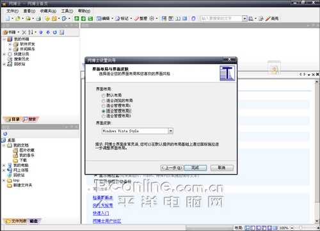The width and height of the screenshot is (320, 231).
Task: Open the 文件 menu
Action: tap(12, 11)
